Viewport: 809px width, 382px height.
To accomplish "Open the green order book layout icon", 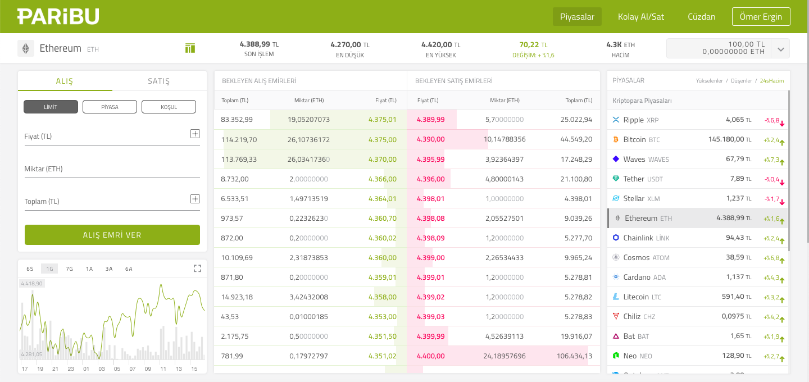I will point(190,48).
